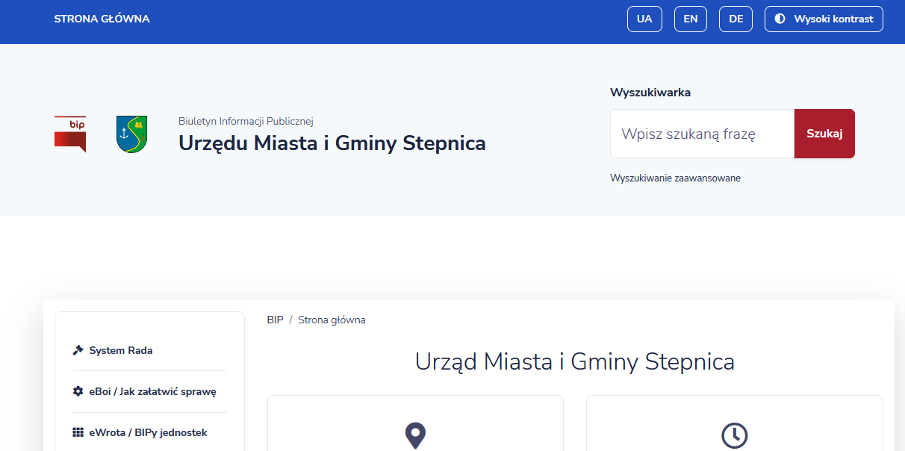The image size is (905, 451).
Task: Click the red Szukaj button
Action: (x=824, y=134)
